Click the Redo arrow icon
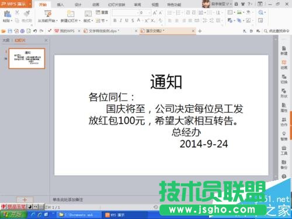Viewport: 292px width, 219px height. (x=41, y=31)
